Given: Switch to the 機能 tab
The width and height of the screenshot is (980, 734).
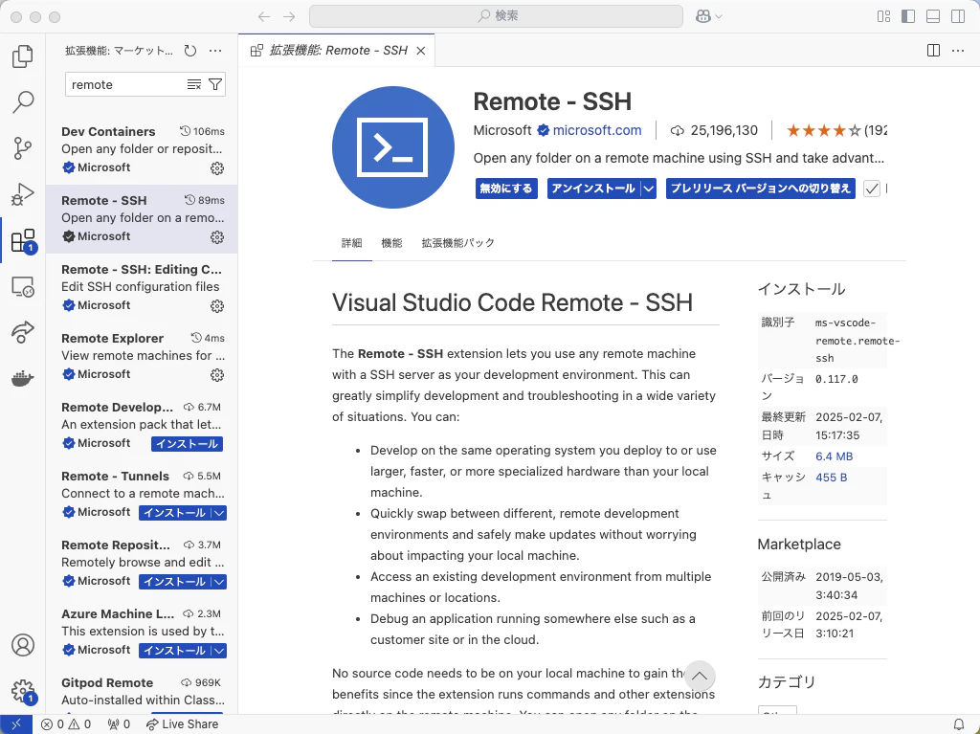Looking at the screenshot, I should tap(391, 242).
